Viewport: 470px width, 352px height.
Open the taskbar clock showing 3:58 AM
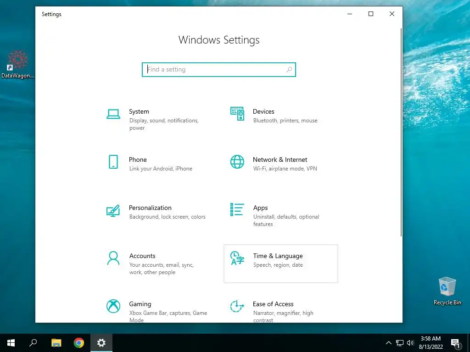[431, 343]
